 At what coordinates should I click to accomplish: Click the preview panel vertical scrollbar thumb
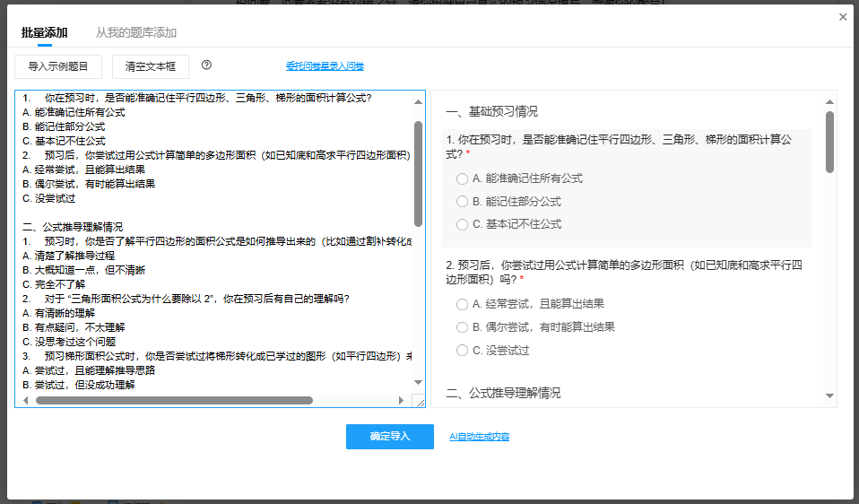point(830,143)
